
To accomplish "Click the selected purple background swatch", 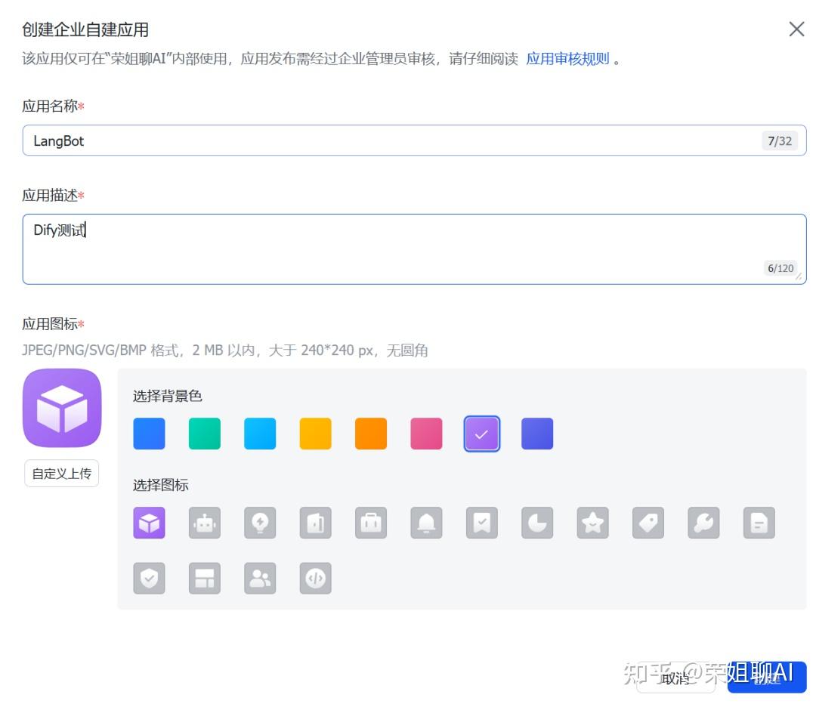I will click(x=482, y=434).
